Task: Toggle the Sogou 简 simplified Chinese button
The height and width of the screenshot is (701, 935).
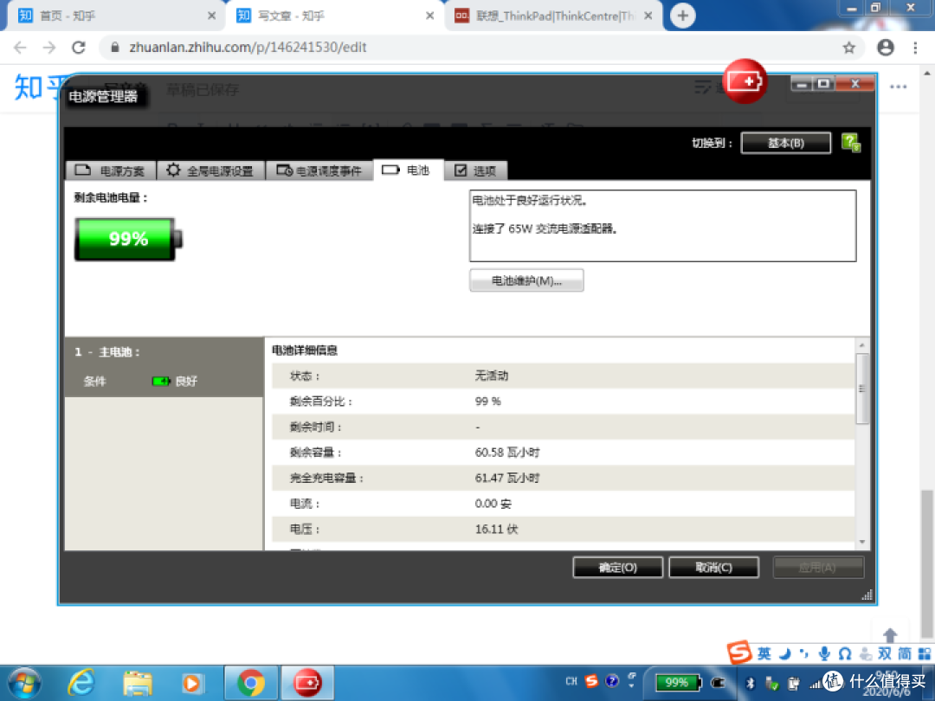Action: click(905, 654)
